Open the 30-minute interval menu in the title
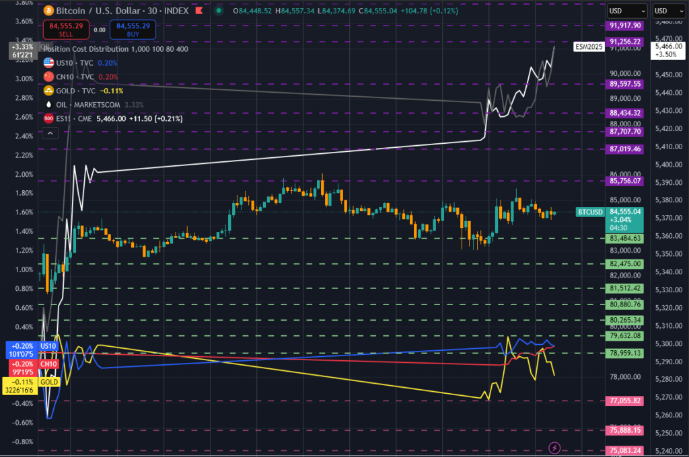The height and width of the screenshot is (457, 689). pos(151,11)
